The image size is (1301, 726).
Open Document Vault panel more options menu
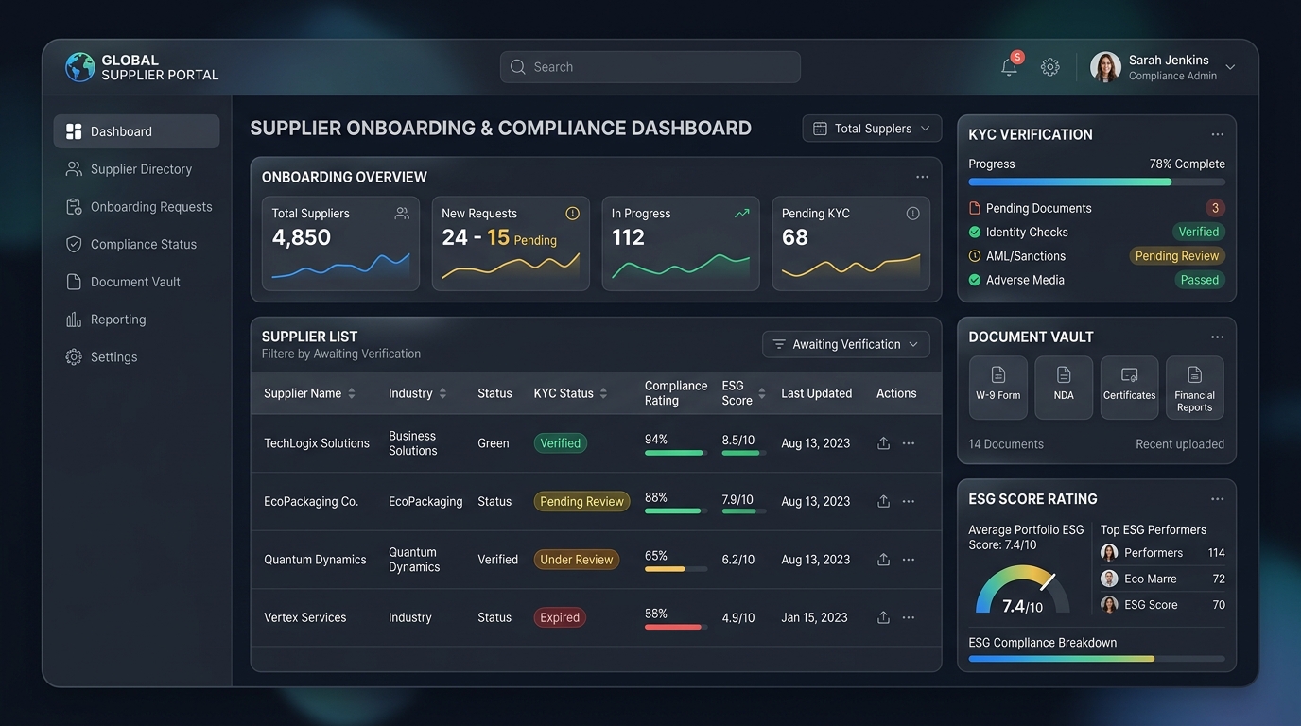(x=1217, y=337)
